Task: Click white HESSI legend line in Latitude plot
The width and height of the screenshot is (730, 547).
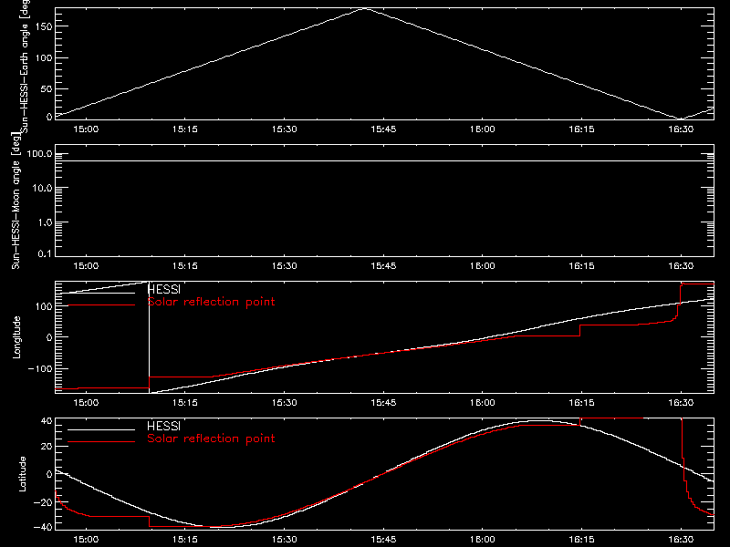Action: tap(101, 429)
